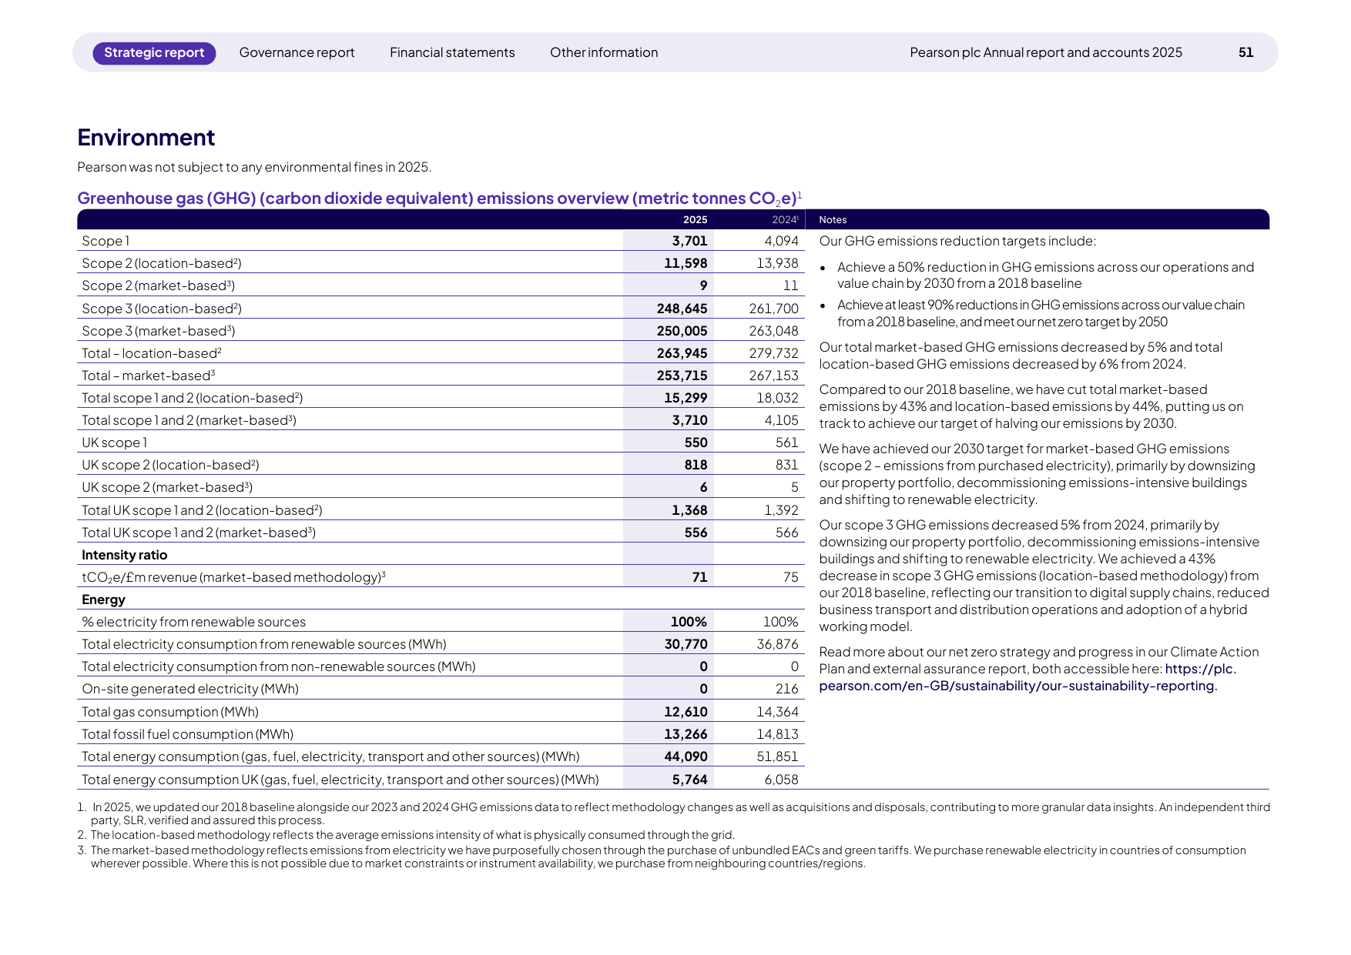The height and width of the screenshot is (955, 1351).
Task: Click intensity ratio value 71
Action: pos(699,577)
